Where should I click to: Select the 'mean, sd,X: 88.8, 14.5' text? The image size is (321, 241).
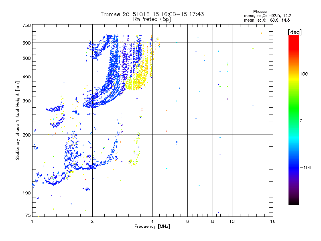267,20
